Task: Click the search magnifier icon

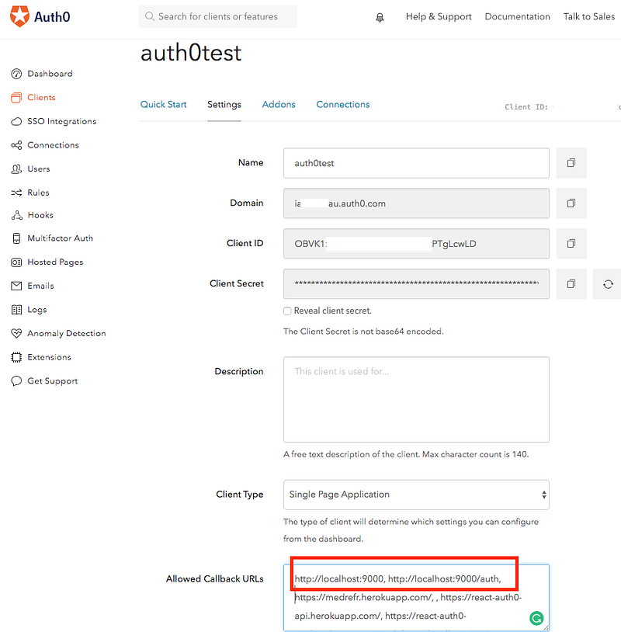Action: 150,16
